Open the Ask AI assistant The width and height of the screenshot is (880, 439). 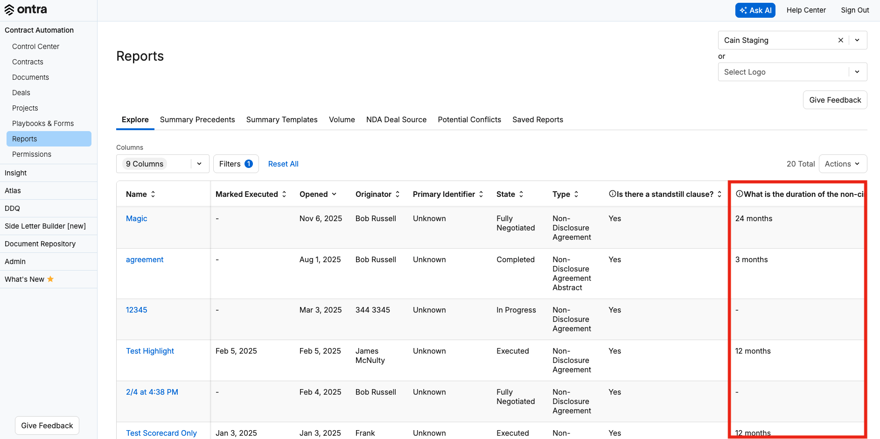755,10
